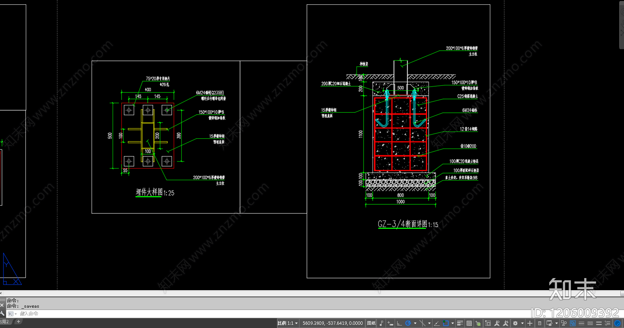The image size is (624, 328).
Task: Click the blue clean screen circle icon
Action: tap(617, 323)
